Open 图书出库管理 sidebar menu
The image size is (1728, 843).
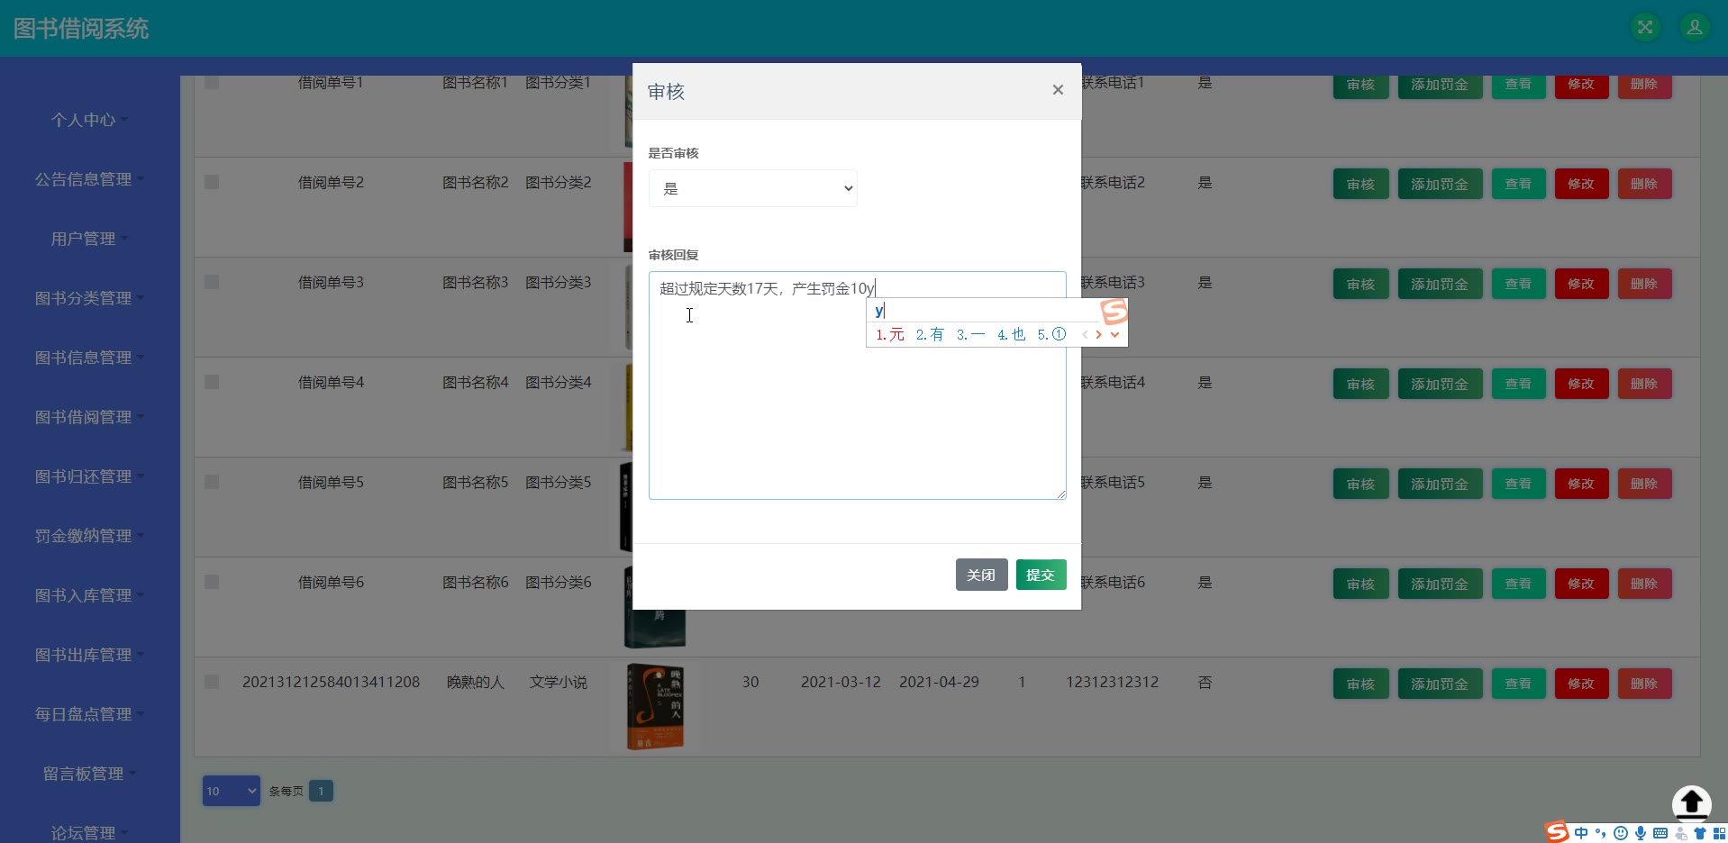pyautogui.click(x=90, y=655)
